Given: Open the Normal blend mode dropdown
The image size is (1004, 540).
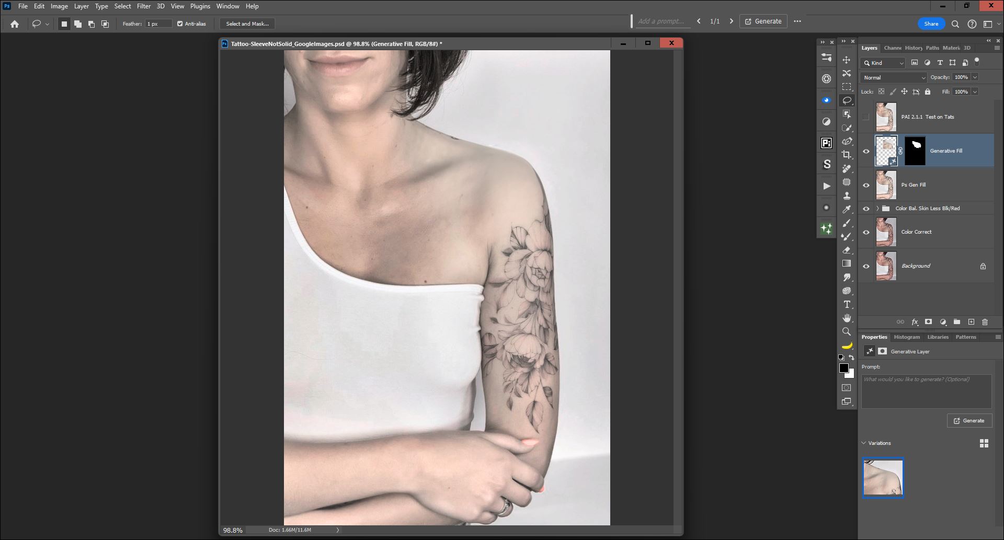Looking at the screenshot, I should click(894, 77).
